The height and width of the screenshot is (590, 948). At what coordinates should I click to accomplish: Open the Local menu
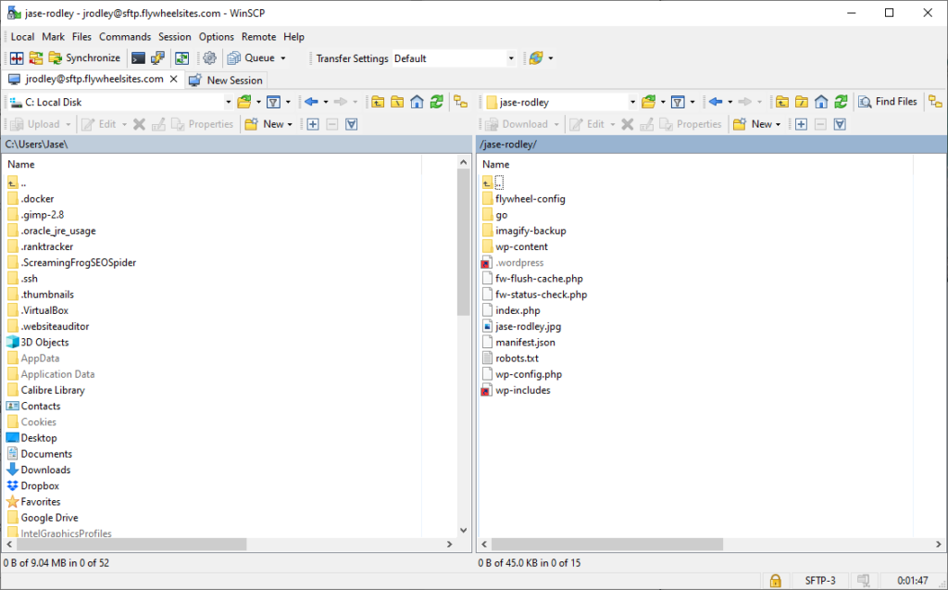point(22,37)
